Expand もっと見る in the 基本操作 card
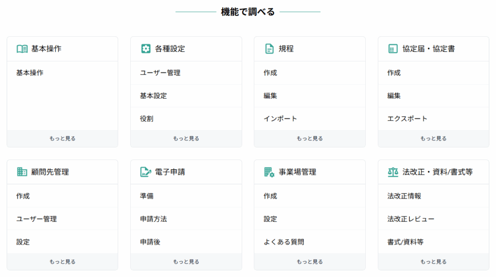The image size is (496, 277). click(62, 138)
